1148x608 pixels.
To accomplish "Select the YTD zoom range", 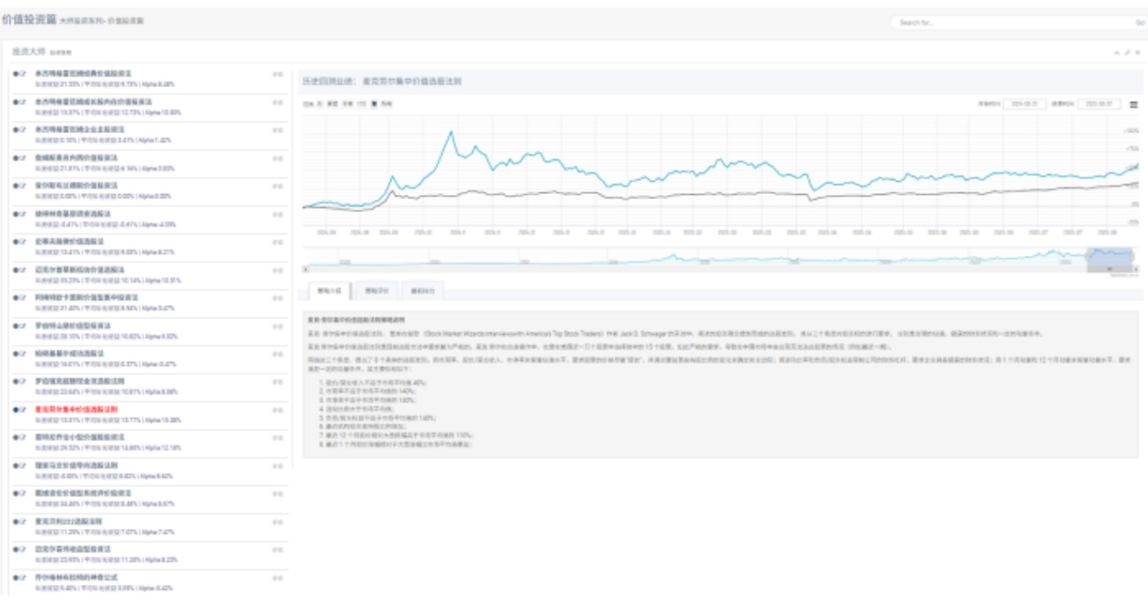I will pos(361,104).
